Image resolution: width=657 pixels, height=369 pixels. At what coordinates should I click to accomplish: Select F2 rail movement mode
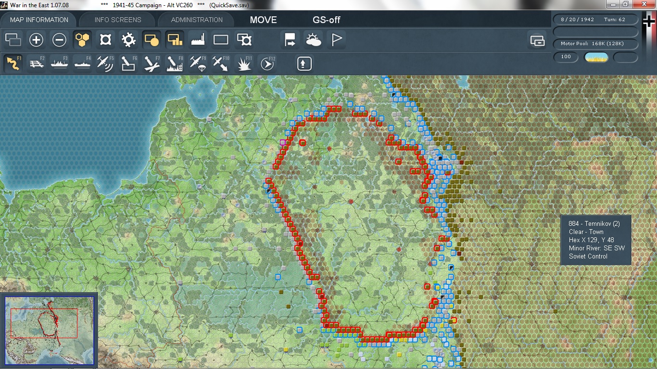(37, 63)
